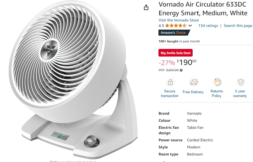Click the Free Delivery truck icon

click(x=194, y=82)
